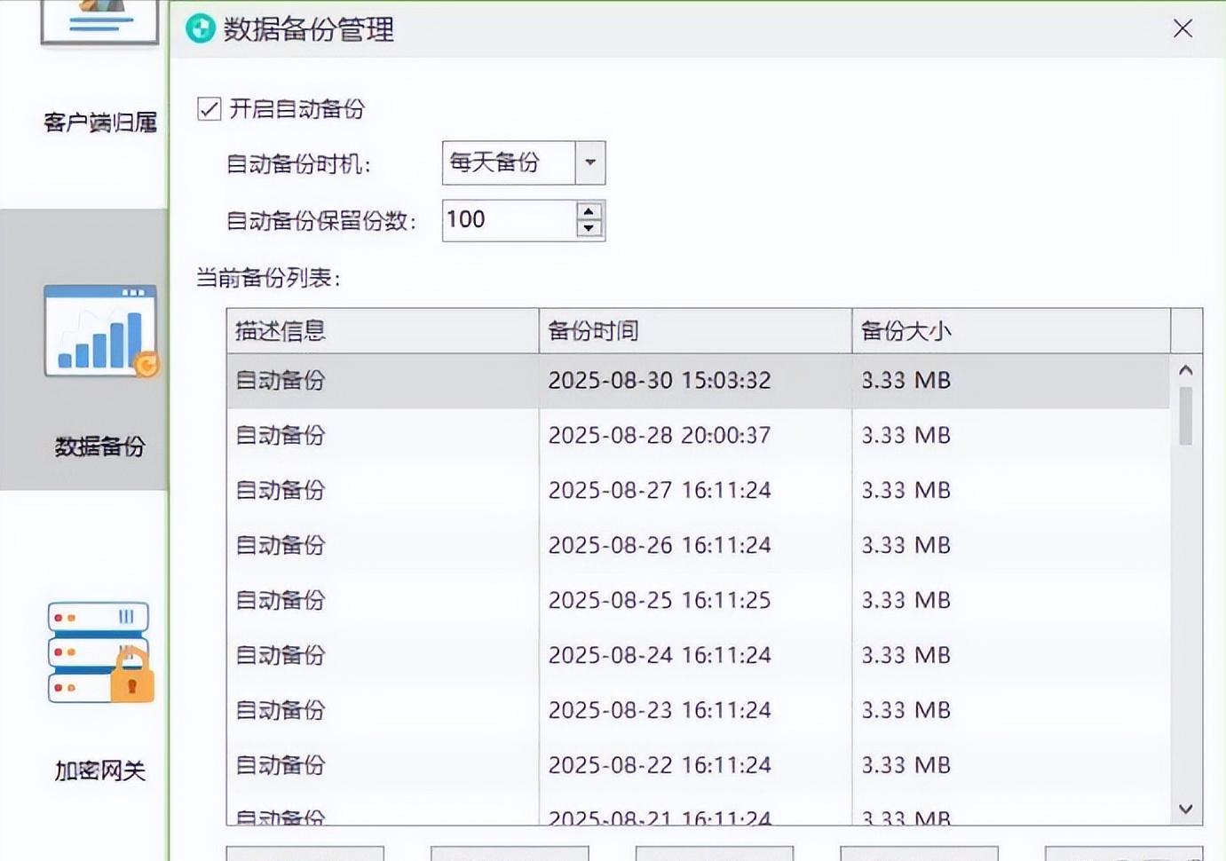Click the 备份大小 column header
Image resolution: width=1226 pixels, height=861 pixels.
[x=906, y=330]
